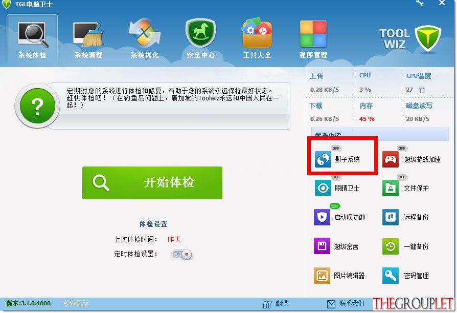Open 超级游戏加速 gamepad icon
This screenshot has height=313, width=457.
pyautogui.click(x=390, y=159)
